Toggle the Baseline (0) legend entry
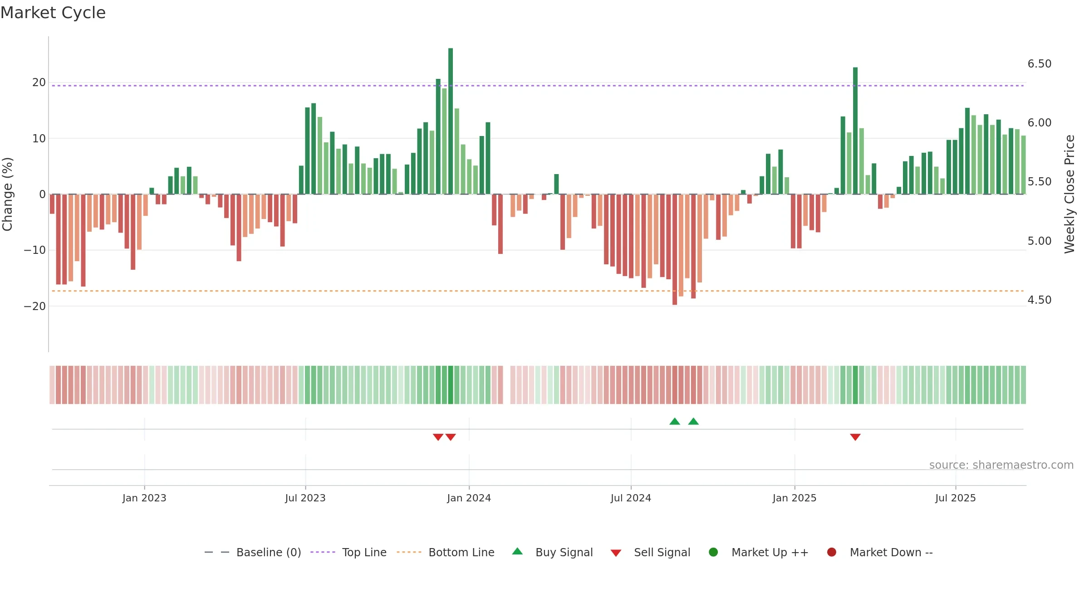Image resolution: width=1089 pixels, height=612 pixels. pyautogui.click(x=253, y=552)
